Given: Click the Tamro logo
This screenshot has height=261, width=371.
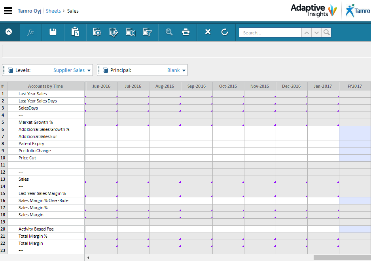Looking at the screenshot, I should [x=358, y=11].
